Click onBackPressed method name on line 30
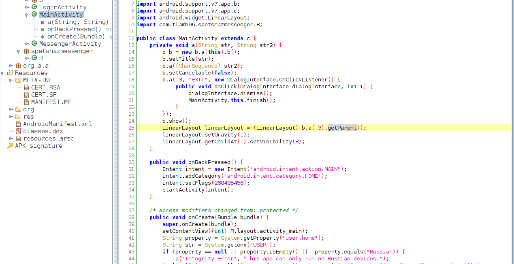Image resolution: width=514 pixels, height=264 pixels. 209,162
